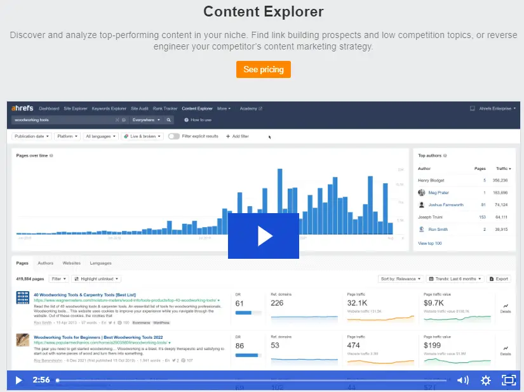Expand the Highlight unlinked dropdown
The image size is (524, 392).
tap(96, 279)
